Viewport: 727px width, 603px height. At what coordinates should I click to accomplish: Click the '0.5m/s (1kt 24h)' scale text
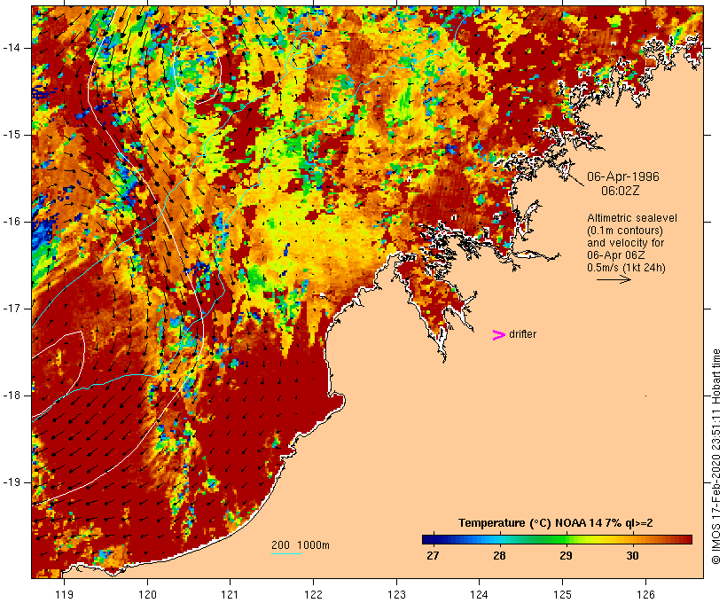pos(626,268)
